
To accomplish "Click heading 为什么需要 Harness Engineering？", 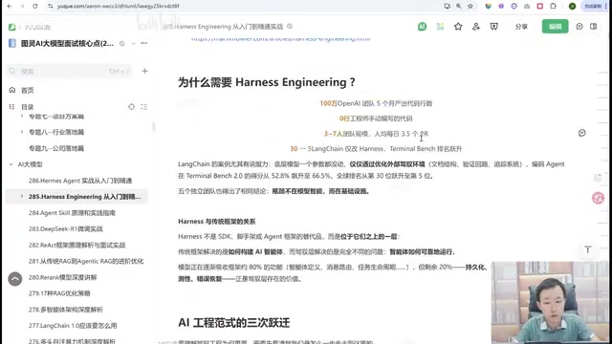I will point(267,82).
